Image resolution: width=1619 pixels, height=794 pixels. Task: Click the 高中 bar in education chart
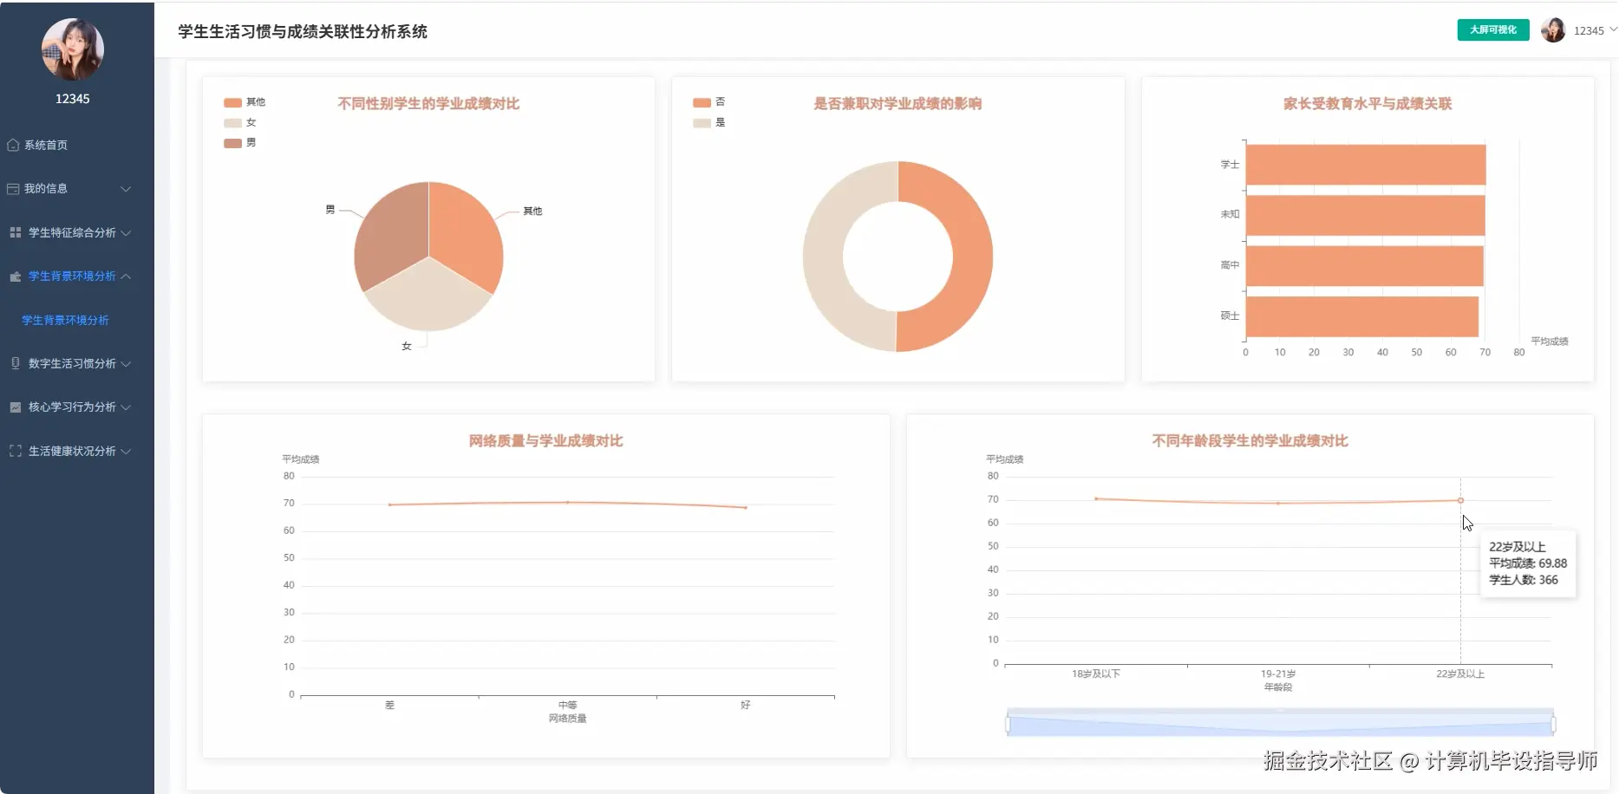[x=1364, y=266]
